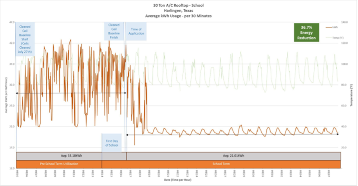The height and width of the screenshot is (186, 358).
Task: Click the 'Harlingen, Texas' subtitle line
Action: pos(178,10)
